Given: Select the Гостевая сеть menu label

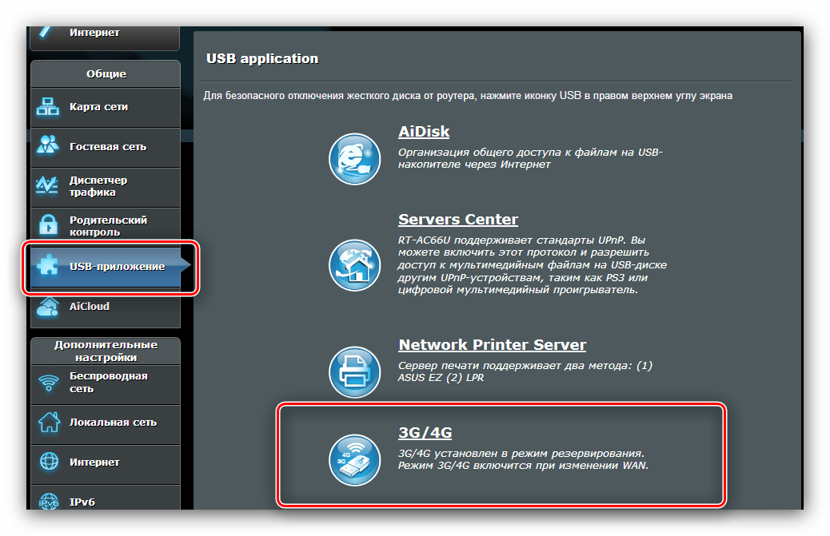Looking at the screenshot, I should tap(108, 147).
